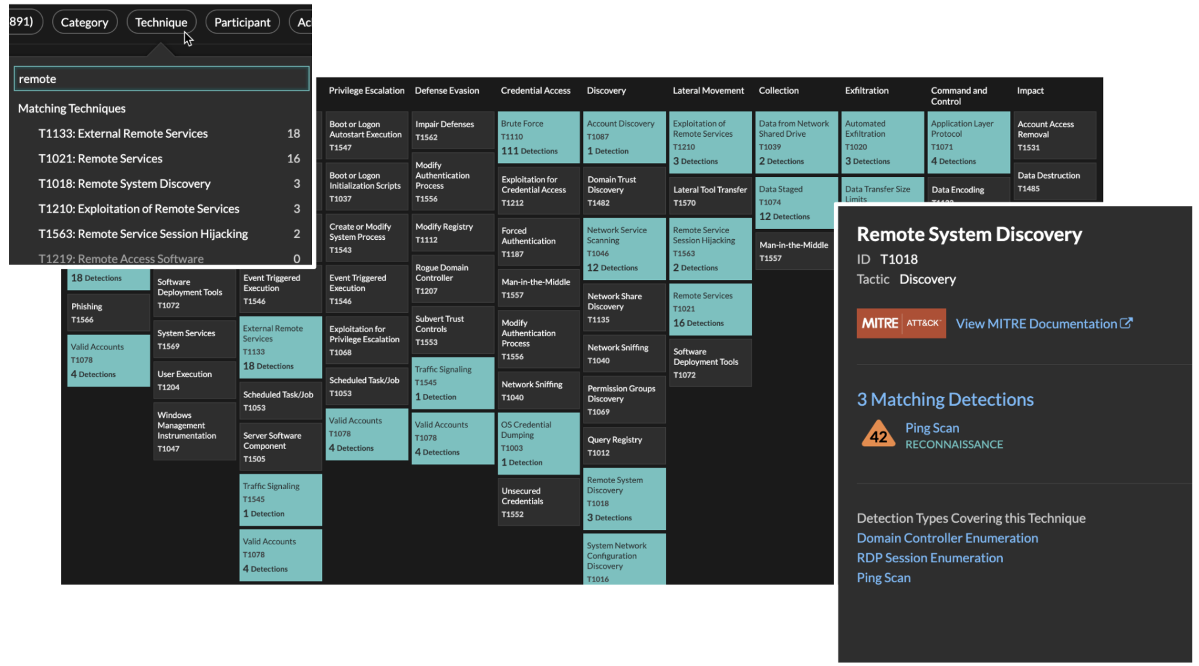
Task: Click the MITRE ATT&CK logo badge
Action: pyautogui.click(x=901, y=324)
